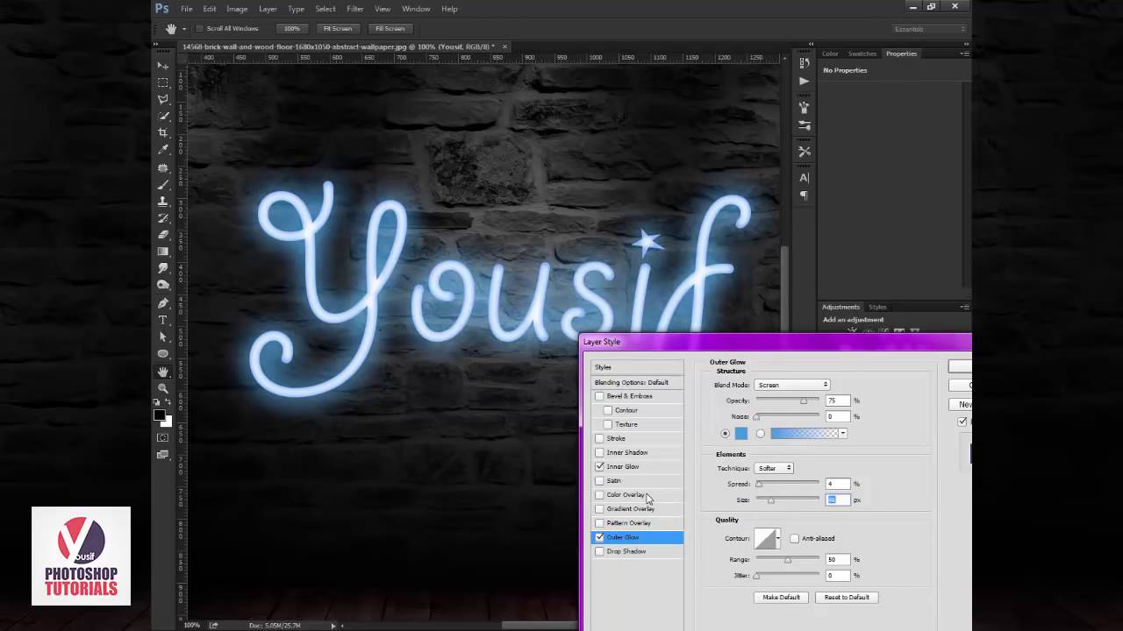1123x631 pixels.
Task: Select the Hand tool in toolbox
Action: tap(163, 372)
